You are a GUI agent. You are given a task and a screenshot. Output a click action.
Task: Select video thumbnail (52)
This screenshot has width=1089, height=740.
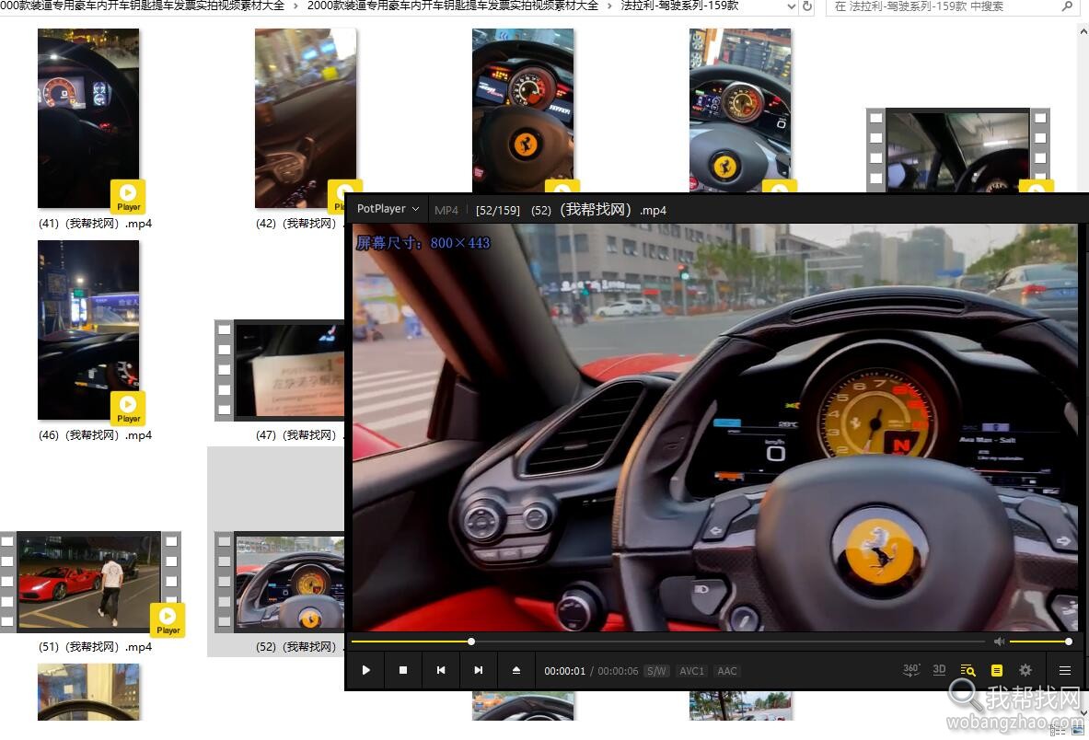point(280,581)
